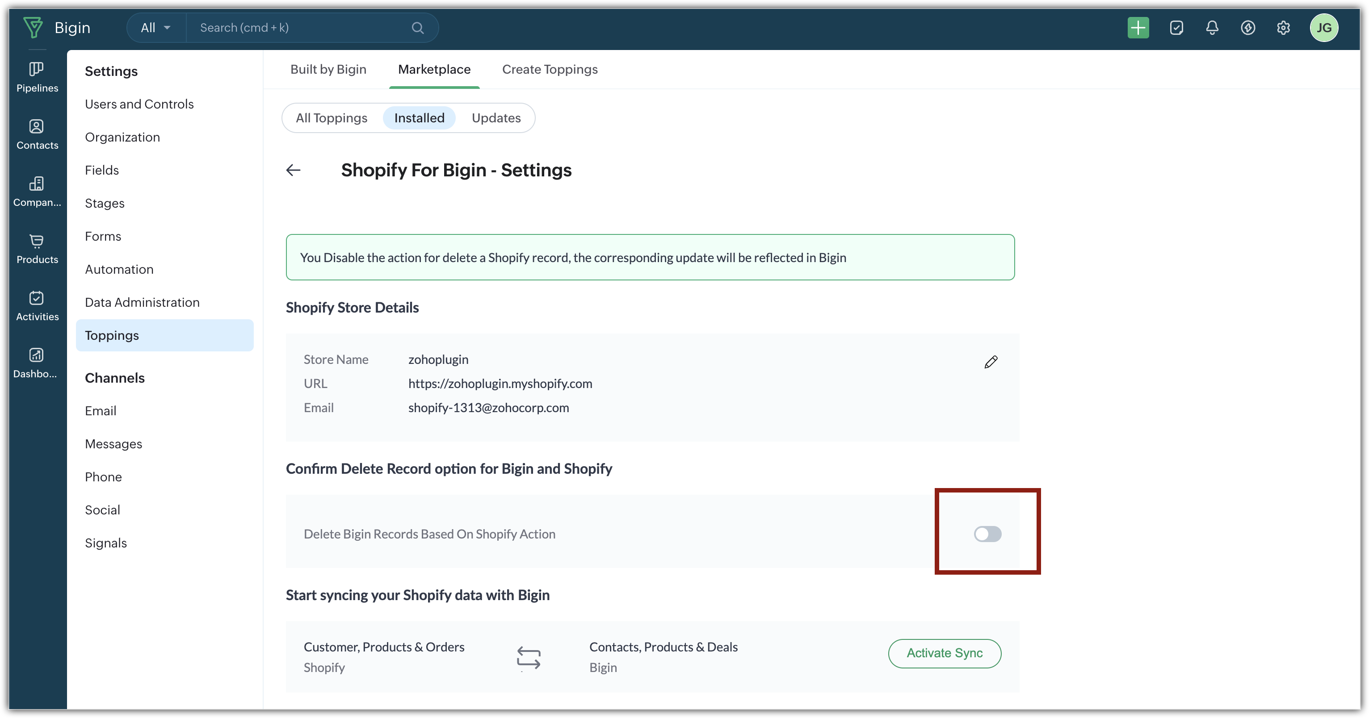This screenshot has width=1369, height=718.
Task: Open the Create Toppings tab
Action: [550, 70]
